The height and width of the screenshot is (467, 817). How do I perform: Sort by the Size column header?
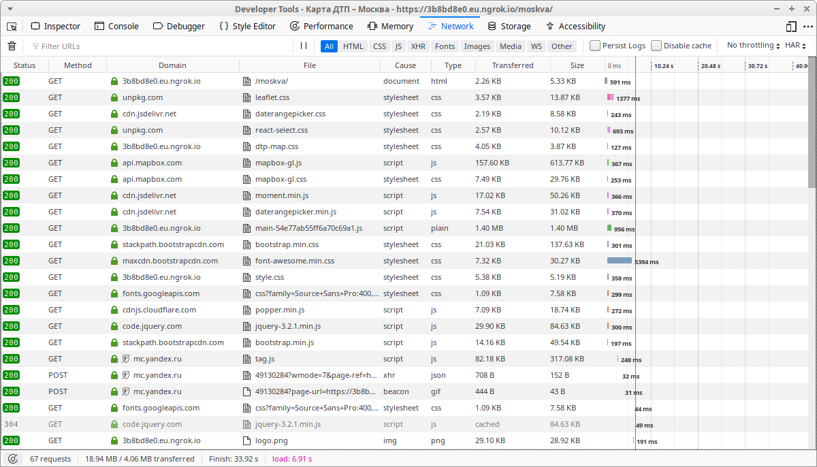577,65
